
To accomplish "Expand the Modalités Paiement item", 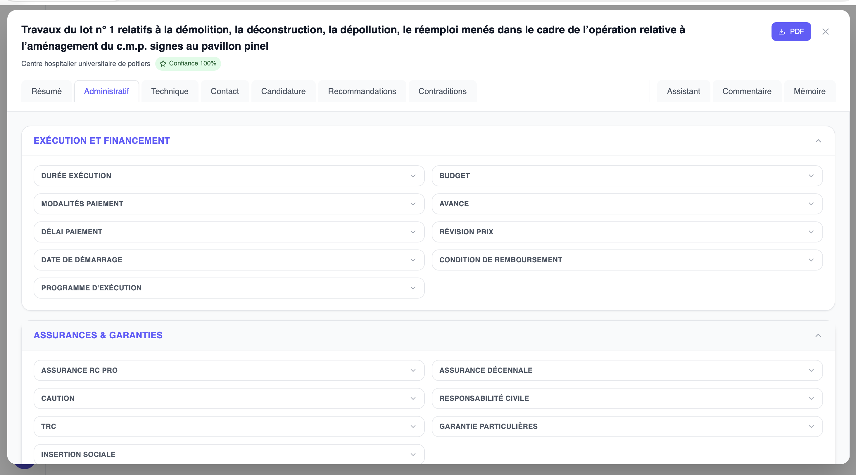I will 229,204.
